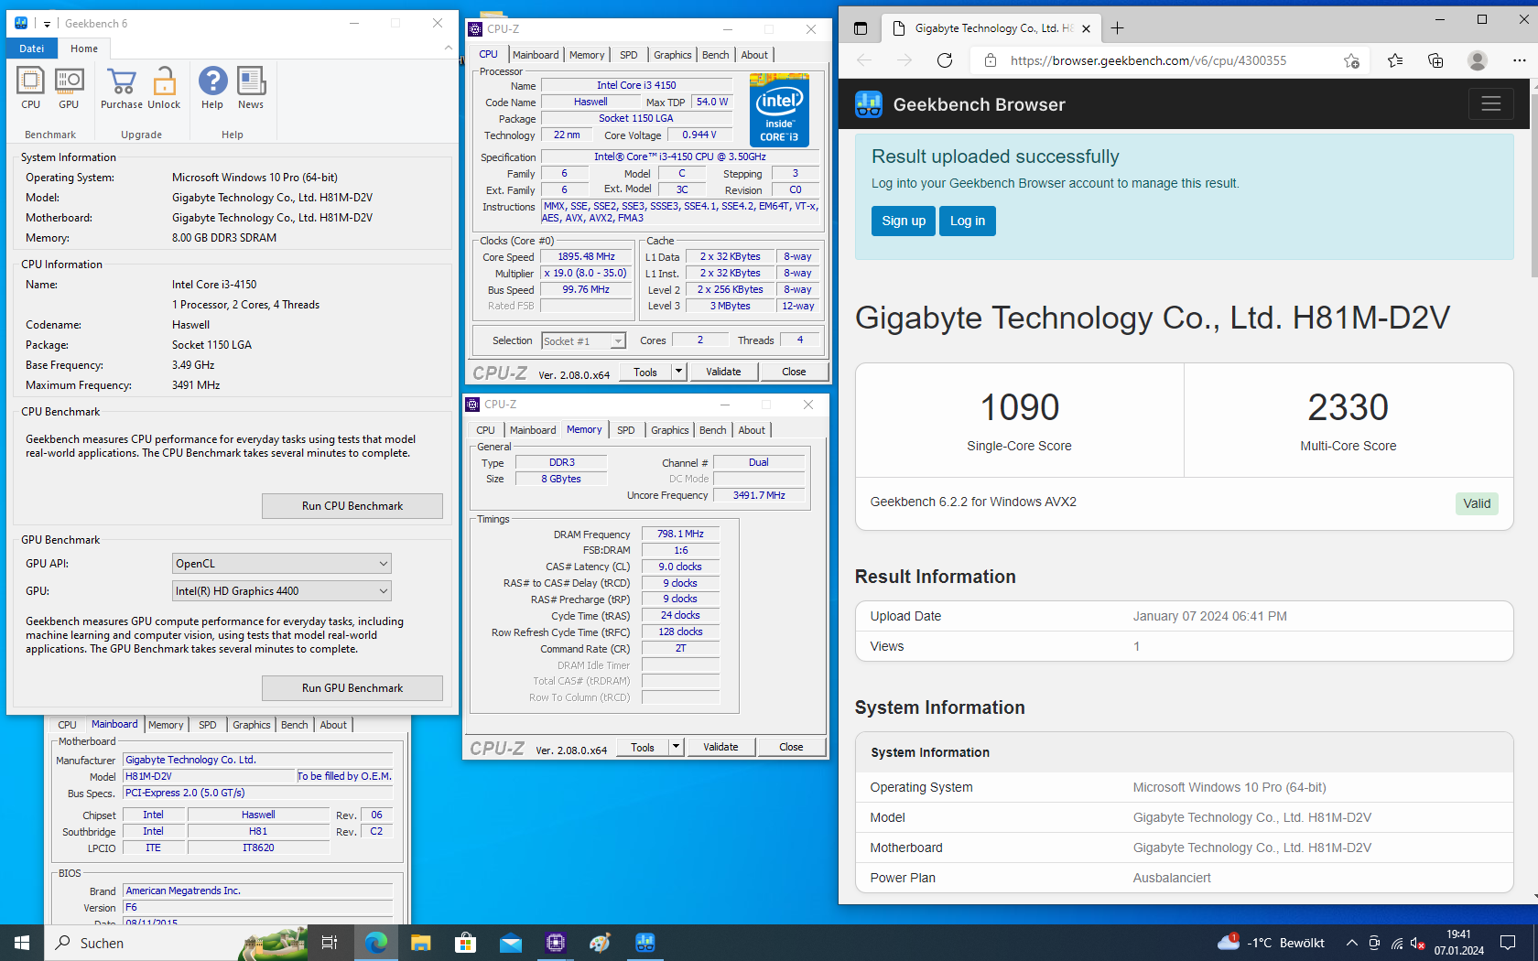
Task: Open a new browser tab
Action: pyautogui.click(x=1117, y=28)
